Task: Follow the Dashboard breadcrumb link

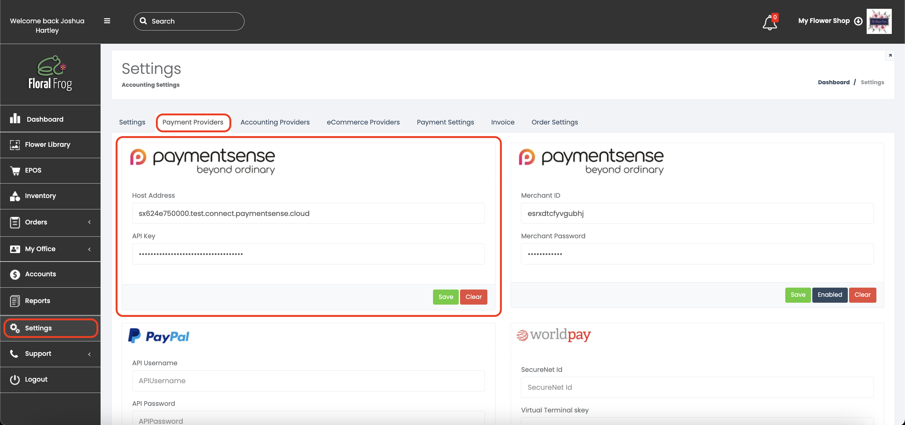Action: pos(834,82)
